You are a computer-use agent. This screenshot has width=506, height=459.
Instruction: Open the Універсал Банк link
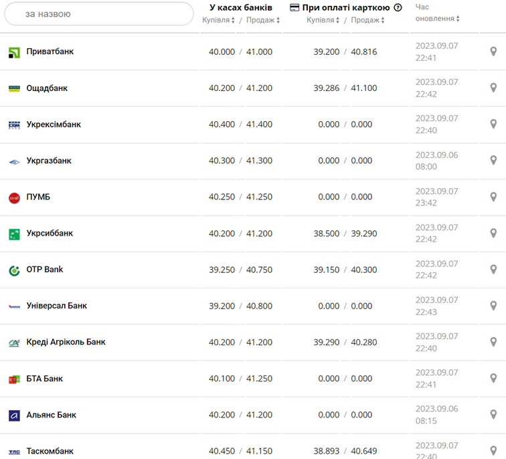(56, 306)
